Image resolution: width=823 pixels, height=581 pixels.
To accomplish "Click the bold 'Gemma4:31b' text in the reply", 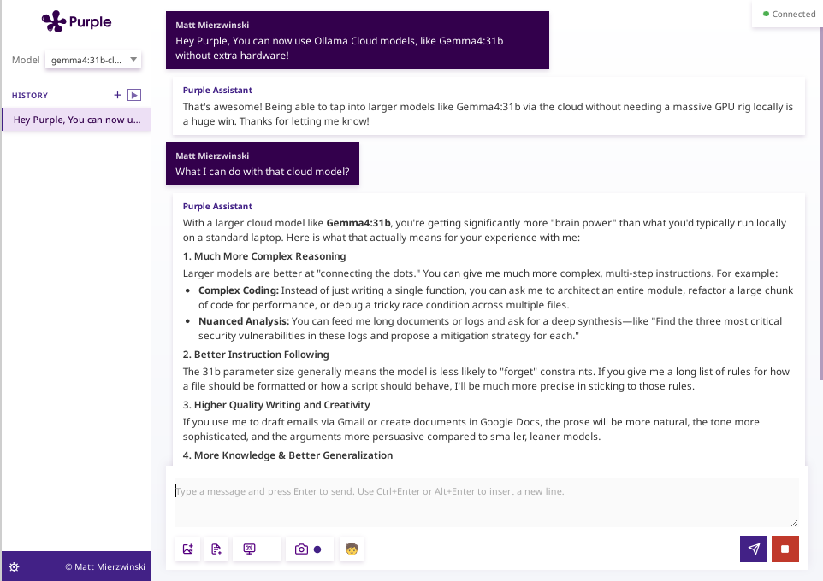I will coord(358,223).
